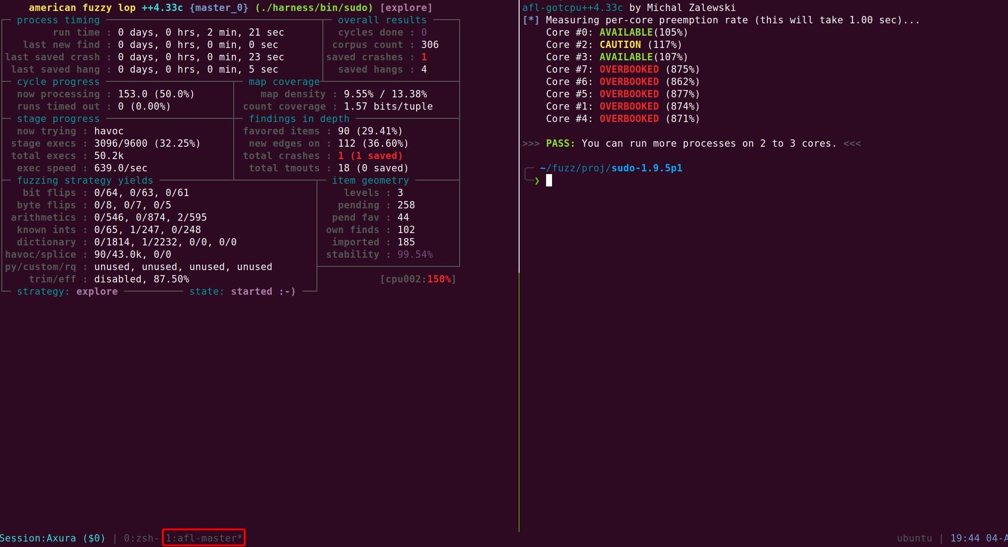Screen dimensions: 1008x547
Task: Click the known ints yields values
Action: (x=147, y=229)
